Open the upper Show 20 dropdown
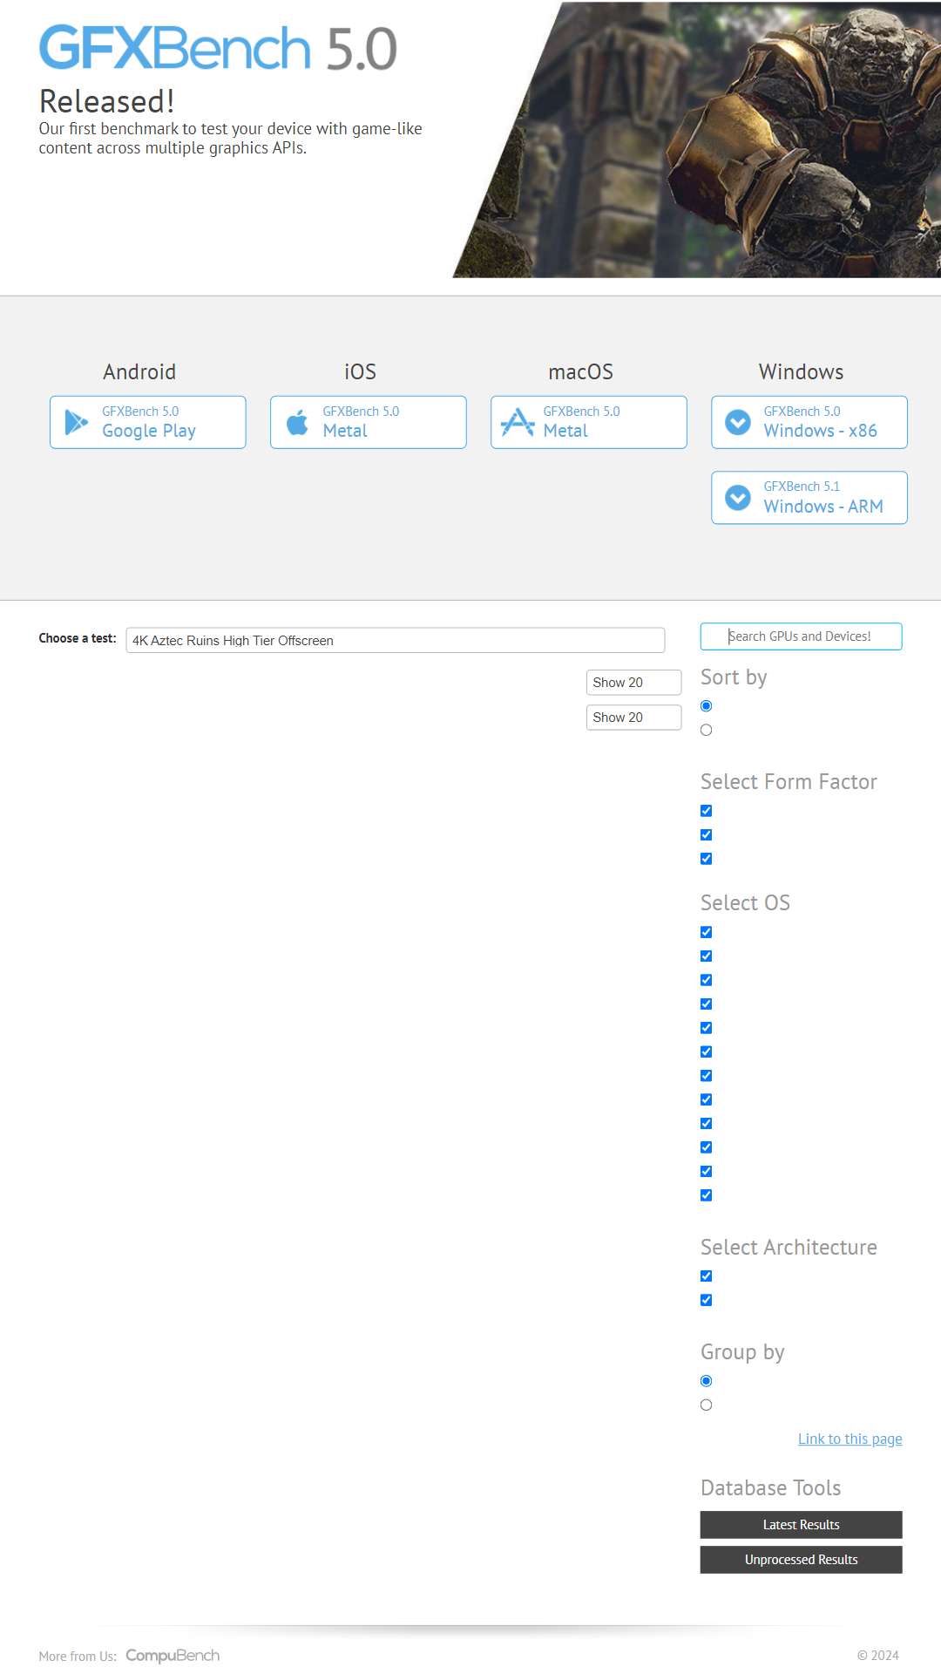Viewport: 941px width, 1674px height. pos(633,683)
